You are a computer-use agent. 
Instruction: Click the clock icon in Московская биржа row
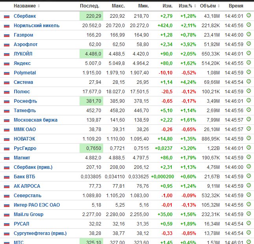[x=248, y=119]
